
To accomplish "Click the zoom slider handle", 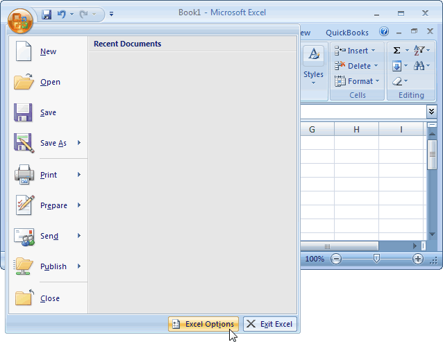I will click(376, 258).
